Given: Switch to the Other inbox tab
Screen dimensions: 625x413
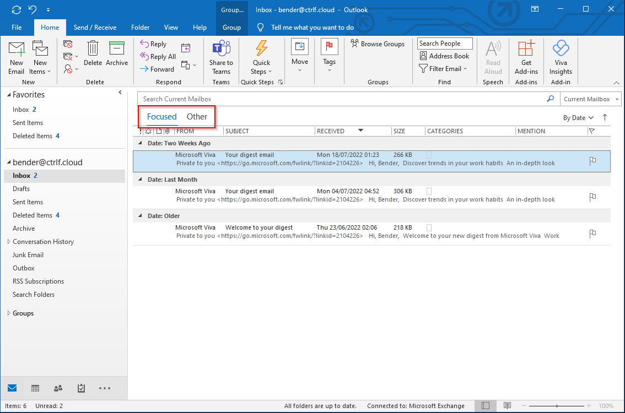Looking at the screenshot, I should [x=197, y=117].
